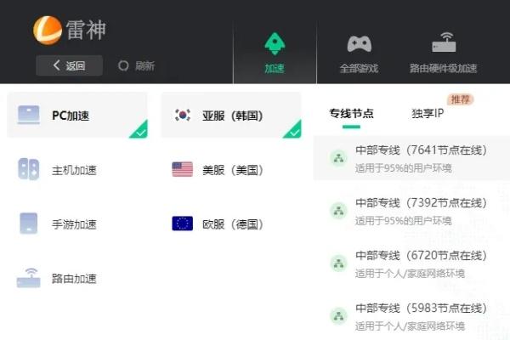Click the node icon for 7392节点在线
The image size is (510, 340).
click(x=338, y=211)
